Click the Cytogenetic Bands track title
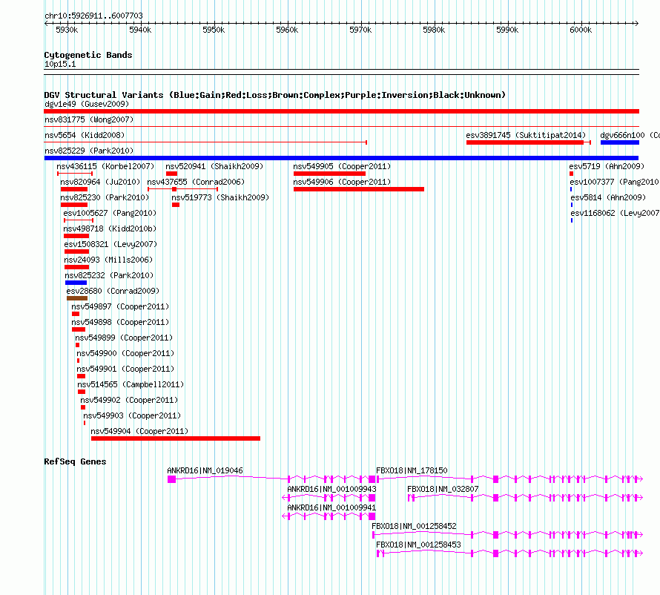The height and width of the screenshot is (595, 660). [88, 55]
